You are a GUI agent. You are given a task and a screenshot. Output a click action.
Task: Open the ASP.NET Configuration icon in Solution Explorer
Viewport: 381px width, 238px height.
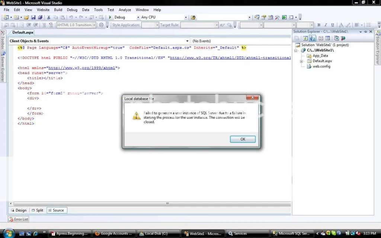tap(343, 38)
